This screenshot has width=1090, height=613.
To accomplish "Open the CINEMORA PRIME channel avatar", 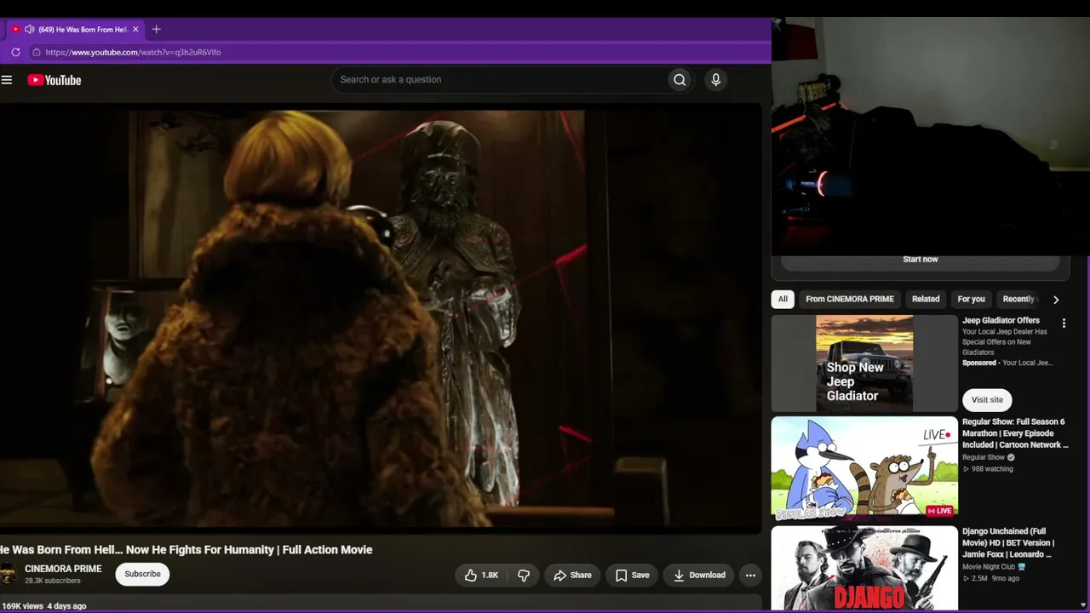I will pyautogui.click(x=7, y=574).
